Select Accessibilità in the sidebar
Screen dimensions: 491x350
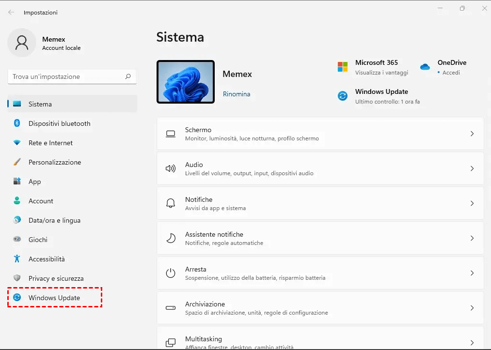click(x=47, y=259)
